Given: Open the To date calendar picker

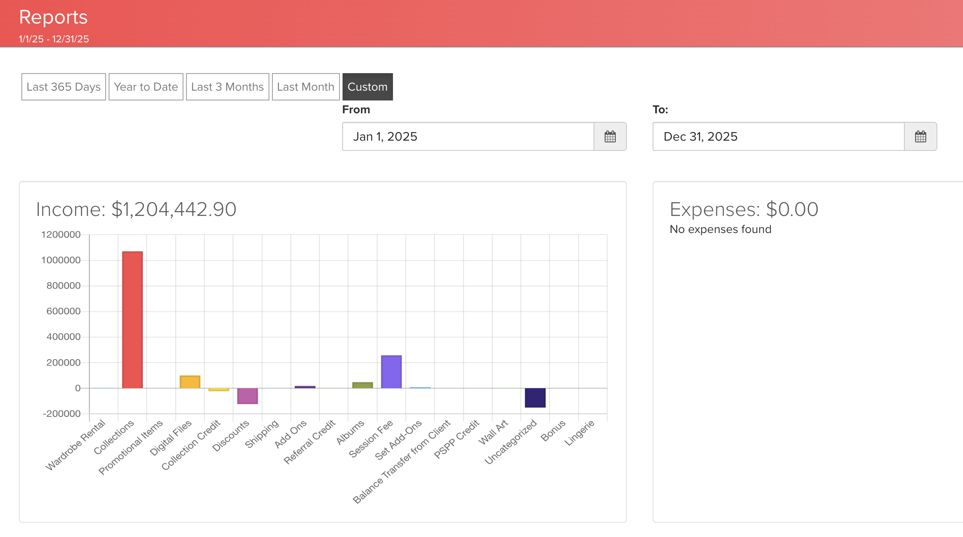Looking at the screenshot, I should tap(920, 137).
